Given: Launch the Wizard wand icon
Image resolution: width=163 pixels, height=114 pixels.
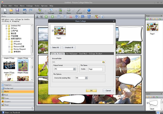Looking at the screenshot, I should pyautogui.click(x=79, y=10).
